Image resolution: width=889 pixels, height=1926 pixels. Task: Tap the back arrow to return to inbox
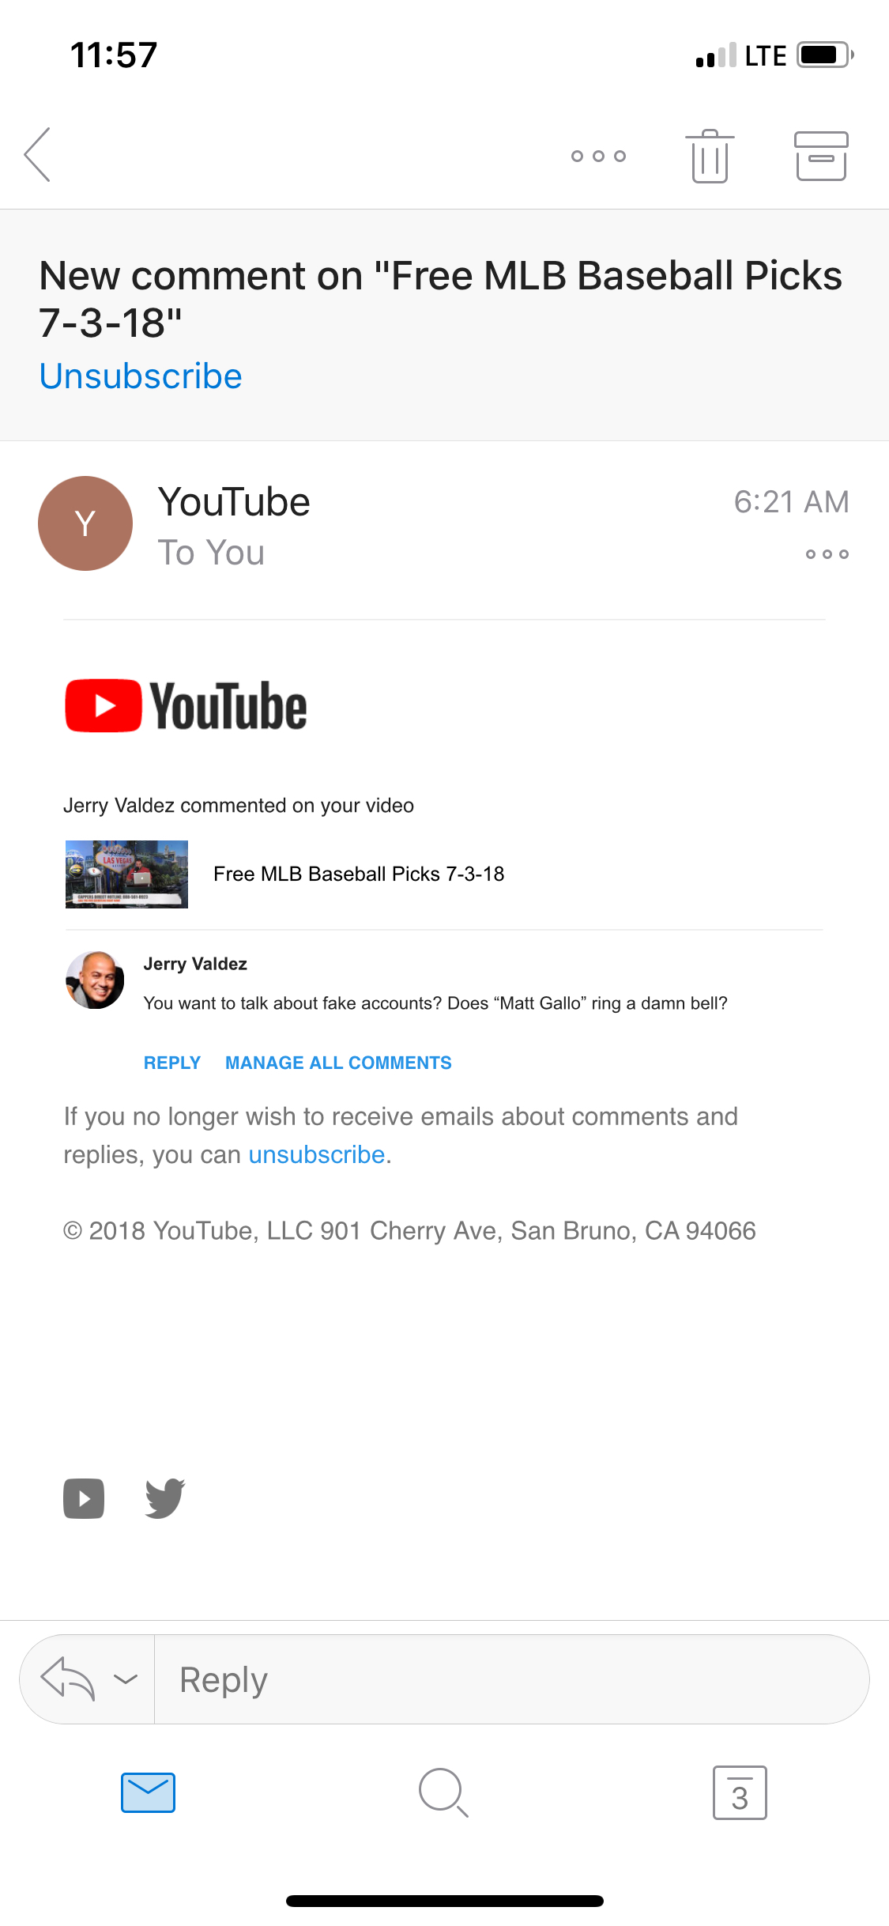pos(37,155)
